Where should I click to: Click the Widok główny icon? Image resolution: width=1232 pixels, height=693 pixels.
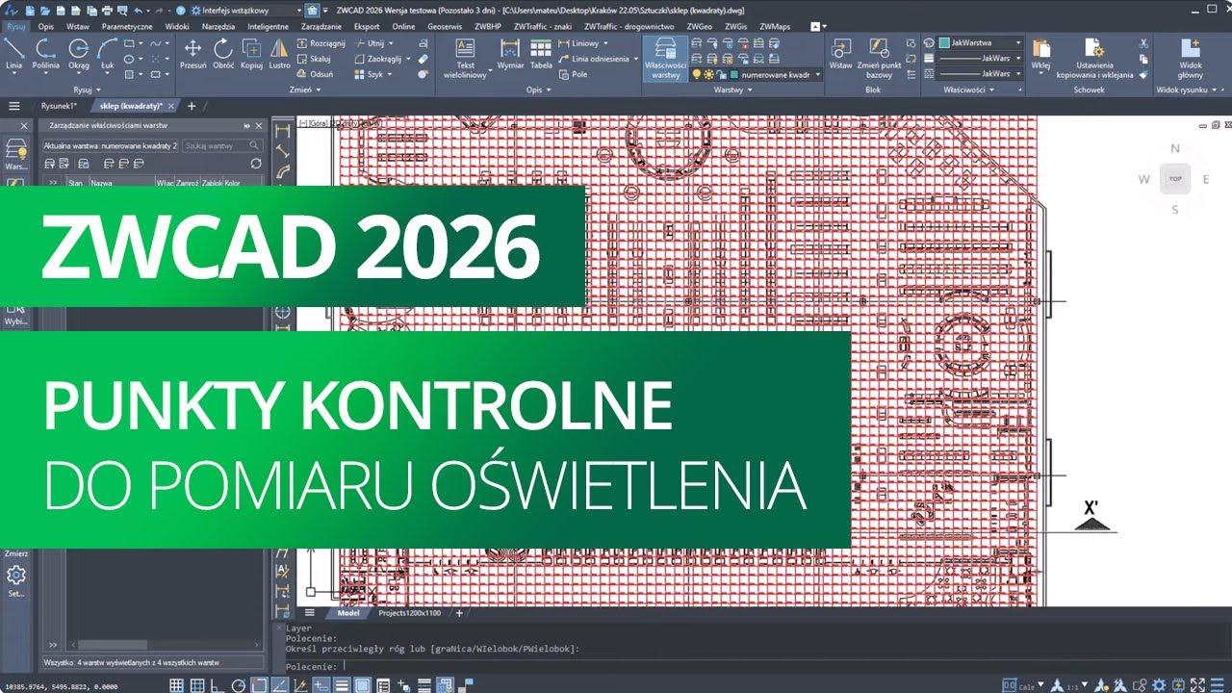[x=1191, y=58]
